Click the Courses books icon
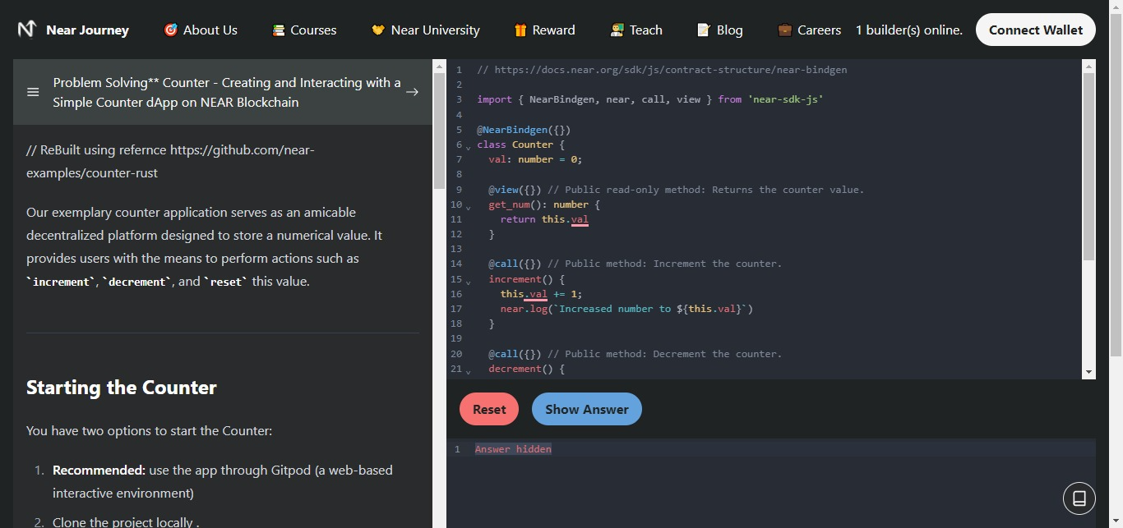Screen dimensions: 1123x528 click(x=279, y=30)
